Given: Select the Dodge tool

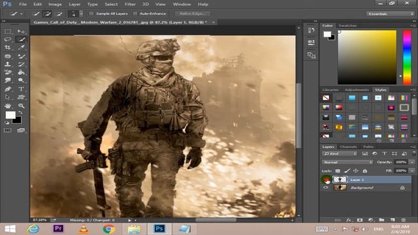Looking at the screenshot, I should [x=21, y=80].
